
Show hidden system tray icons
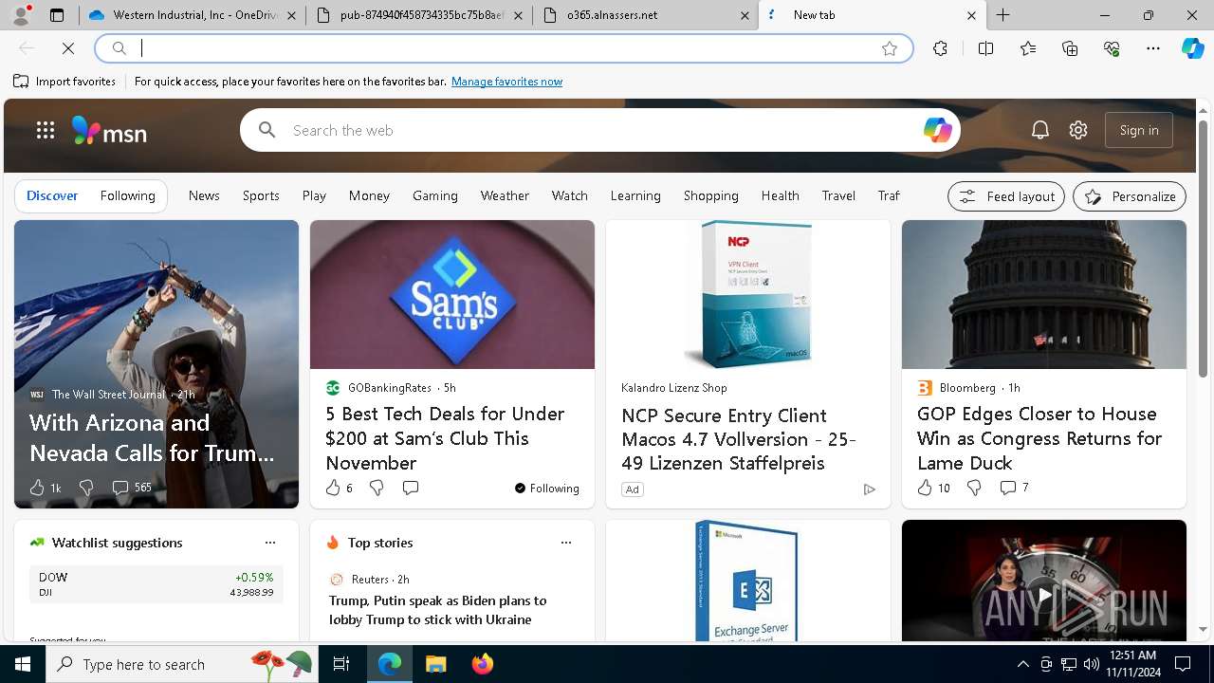(1022, 664)
